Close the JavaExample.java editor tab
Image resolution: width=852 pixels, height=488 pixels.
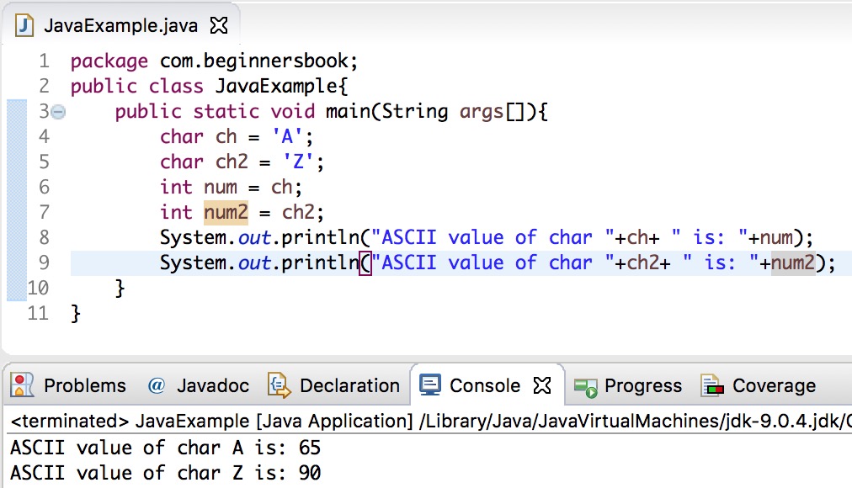217,25
